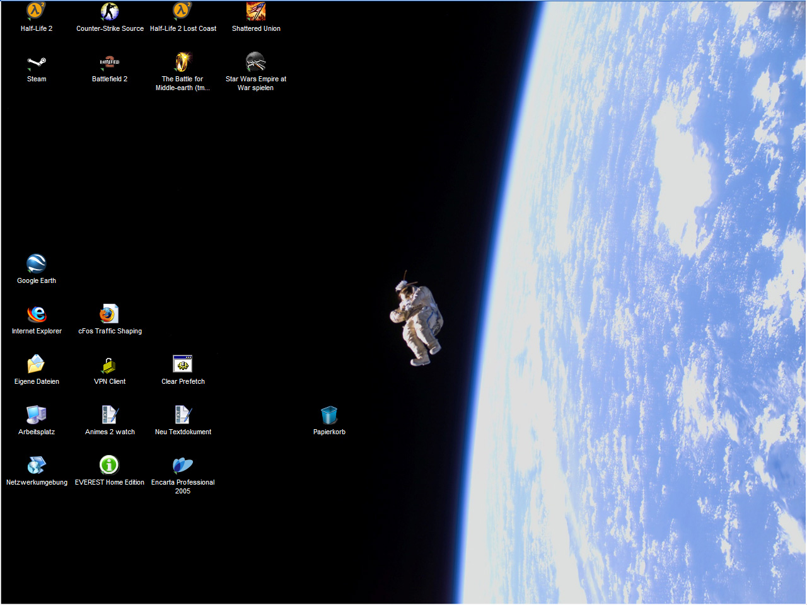Select the Half-Life 2 Lost Coast icon
This screenshot has width=807, height=605.
183,11
